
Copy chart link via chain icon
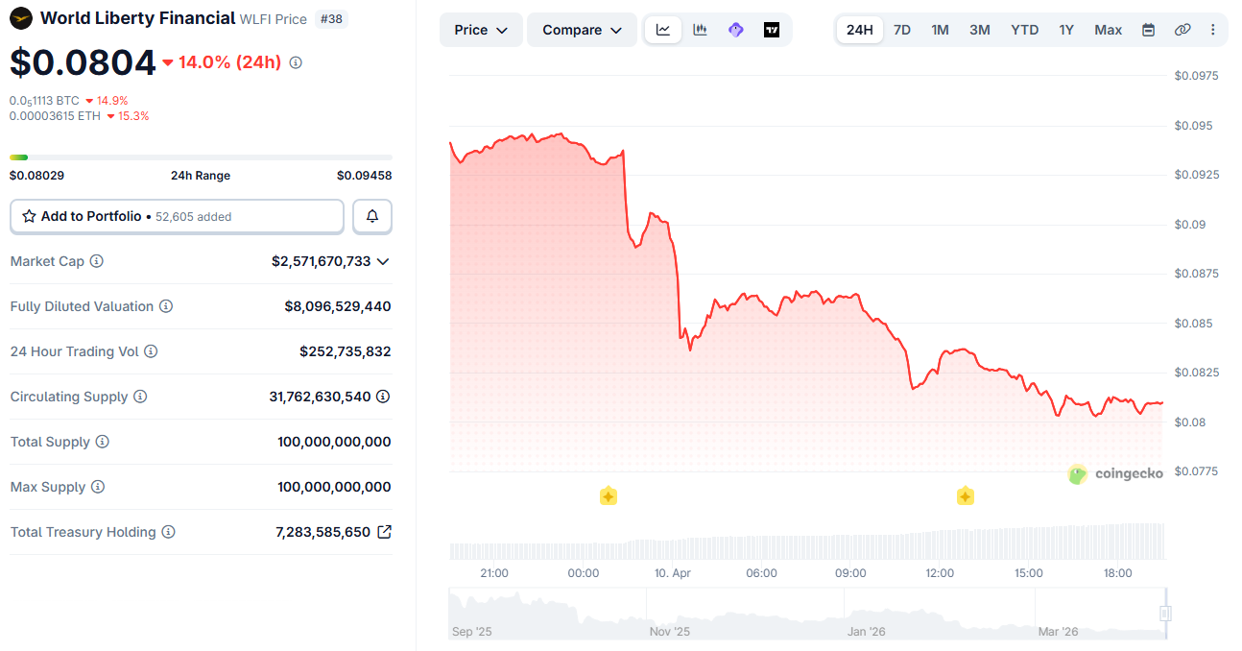pos(1182,30)
